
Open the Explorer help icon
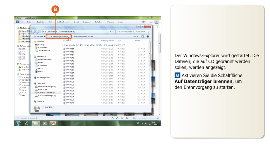click(x=148, y=36)
